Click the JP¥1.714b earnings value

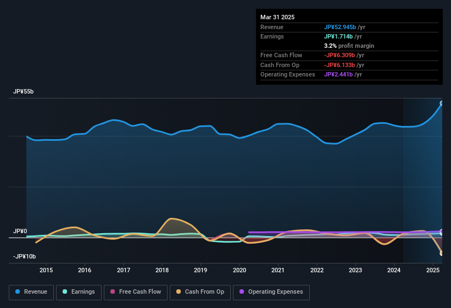tap(338, 36)
